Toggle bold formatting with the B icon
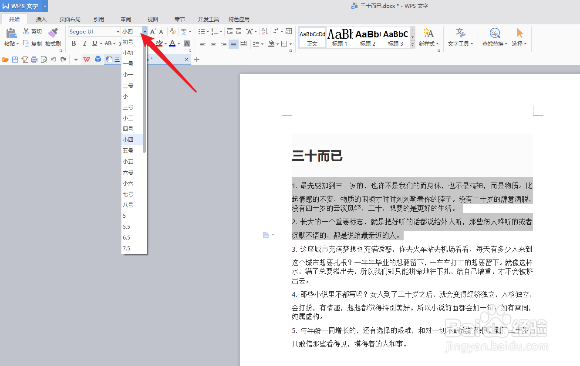Screen dimensions: 580x366 pyautogui.click(x=74, y=43)
